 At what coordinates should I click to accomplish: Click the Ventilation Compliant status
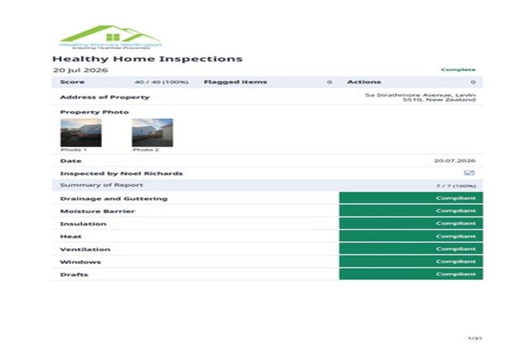411,249
